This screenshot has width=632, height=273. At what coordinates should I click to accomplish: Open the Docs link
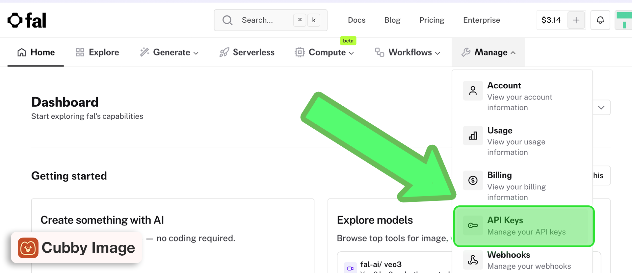coord(356,20)
